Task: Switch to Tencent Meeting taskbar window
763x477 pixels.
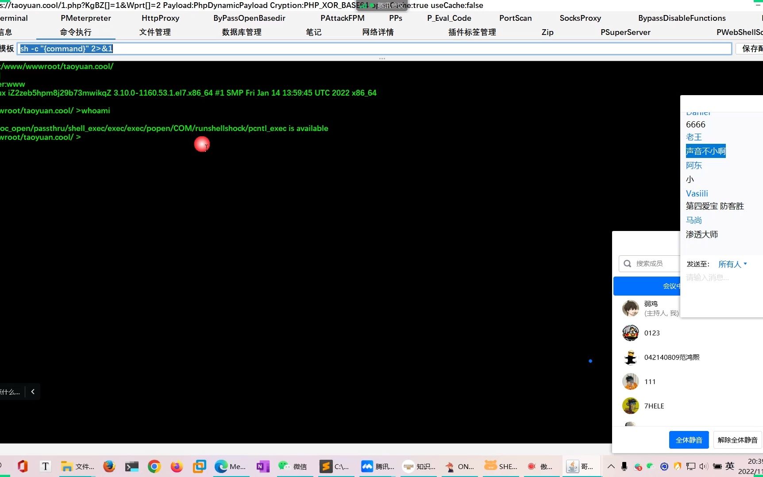Action: 378,466
